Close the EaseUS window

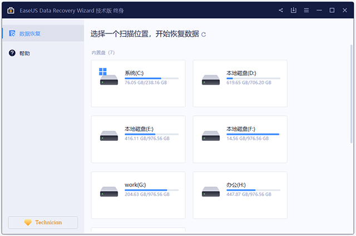pyautogui.click(x=345, y=10)
